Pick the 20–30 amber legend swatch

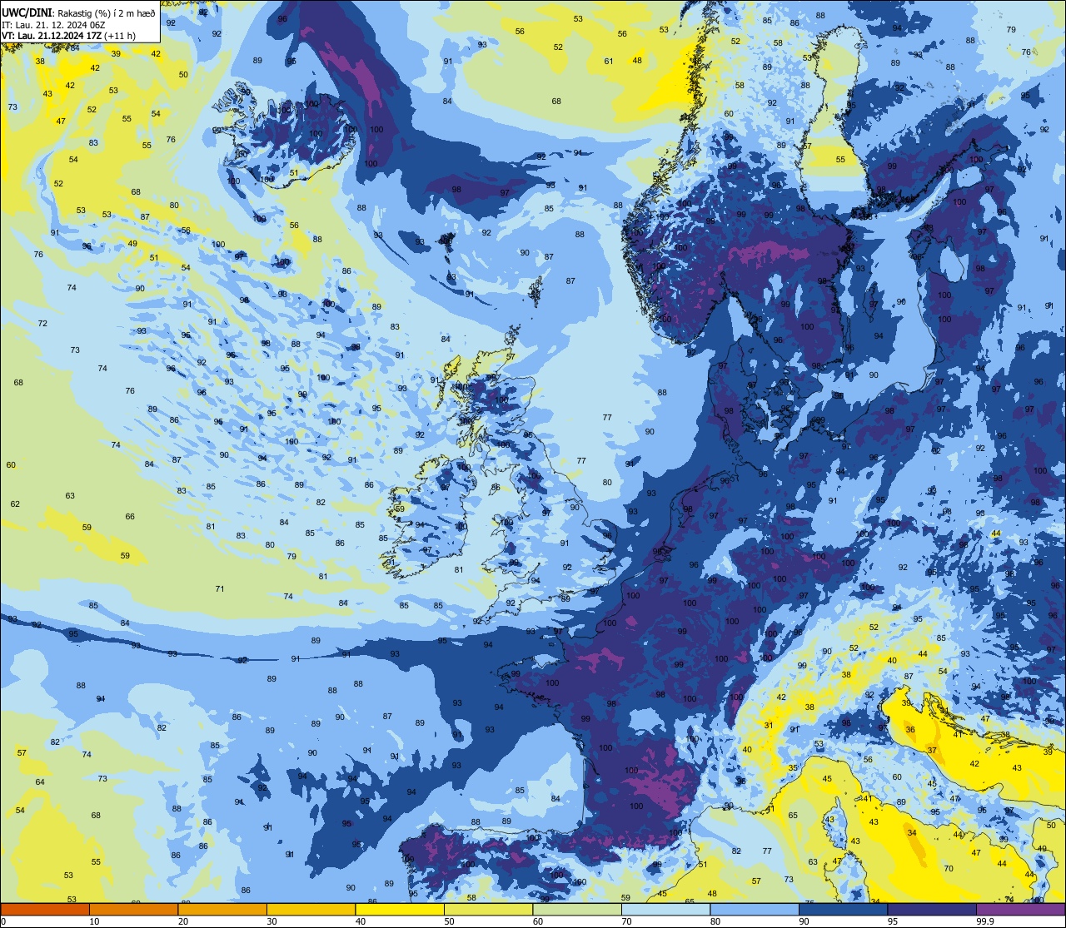(222, 909)
